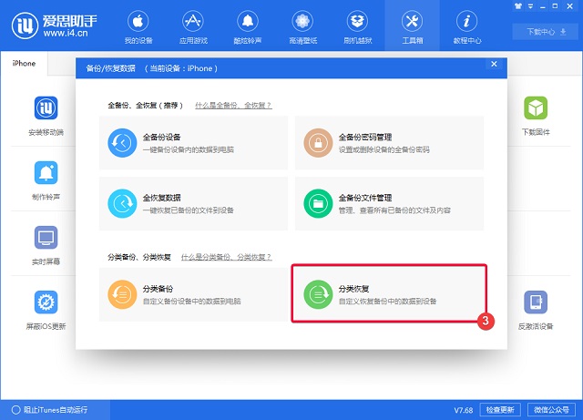Choose the 分类备份 title text

coord(158,289)
